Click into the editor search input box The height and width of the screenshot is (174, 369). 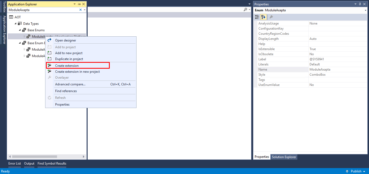[165, 9]
